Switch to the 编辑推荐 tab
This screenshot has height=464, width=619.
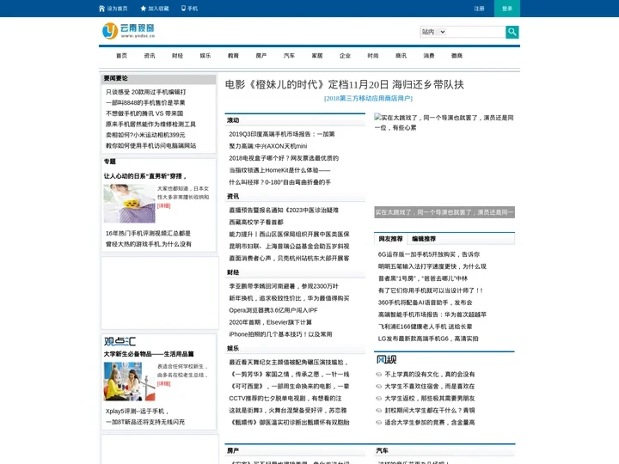click(424, 239)
